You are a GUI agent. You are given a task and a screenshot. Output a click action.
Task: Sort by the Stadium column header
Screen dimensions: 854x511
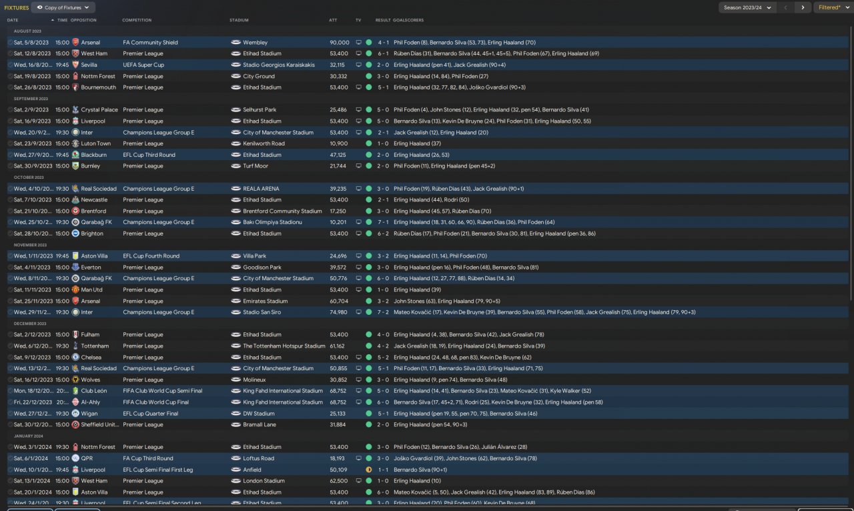(239, 20)
